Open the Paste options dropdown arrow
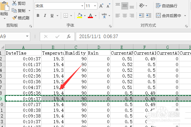 [4, 19]
